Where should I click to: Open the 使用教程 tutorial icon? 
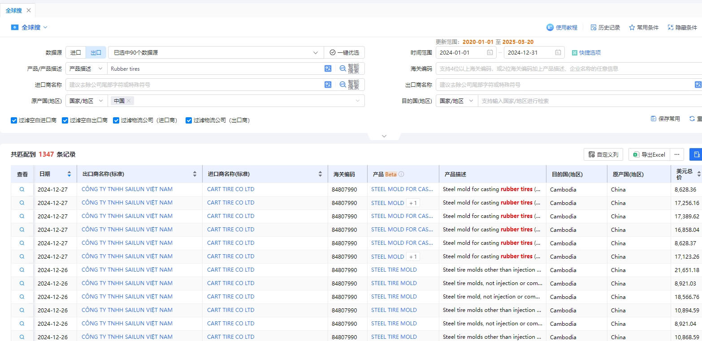[550, 27]
